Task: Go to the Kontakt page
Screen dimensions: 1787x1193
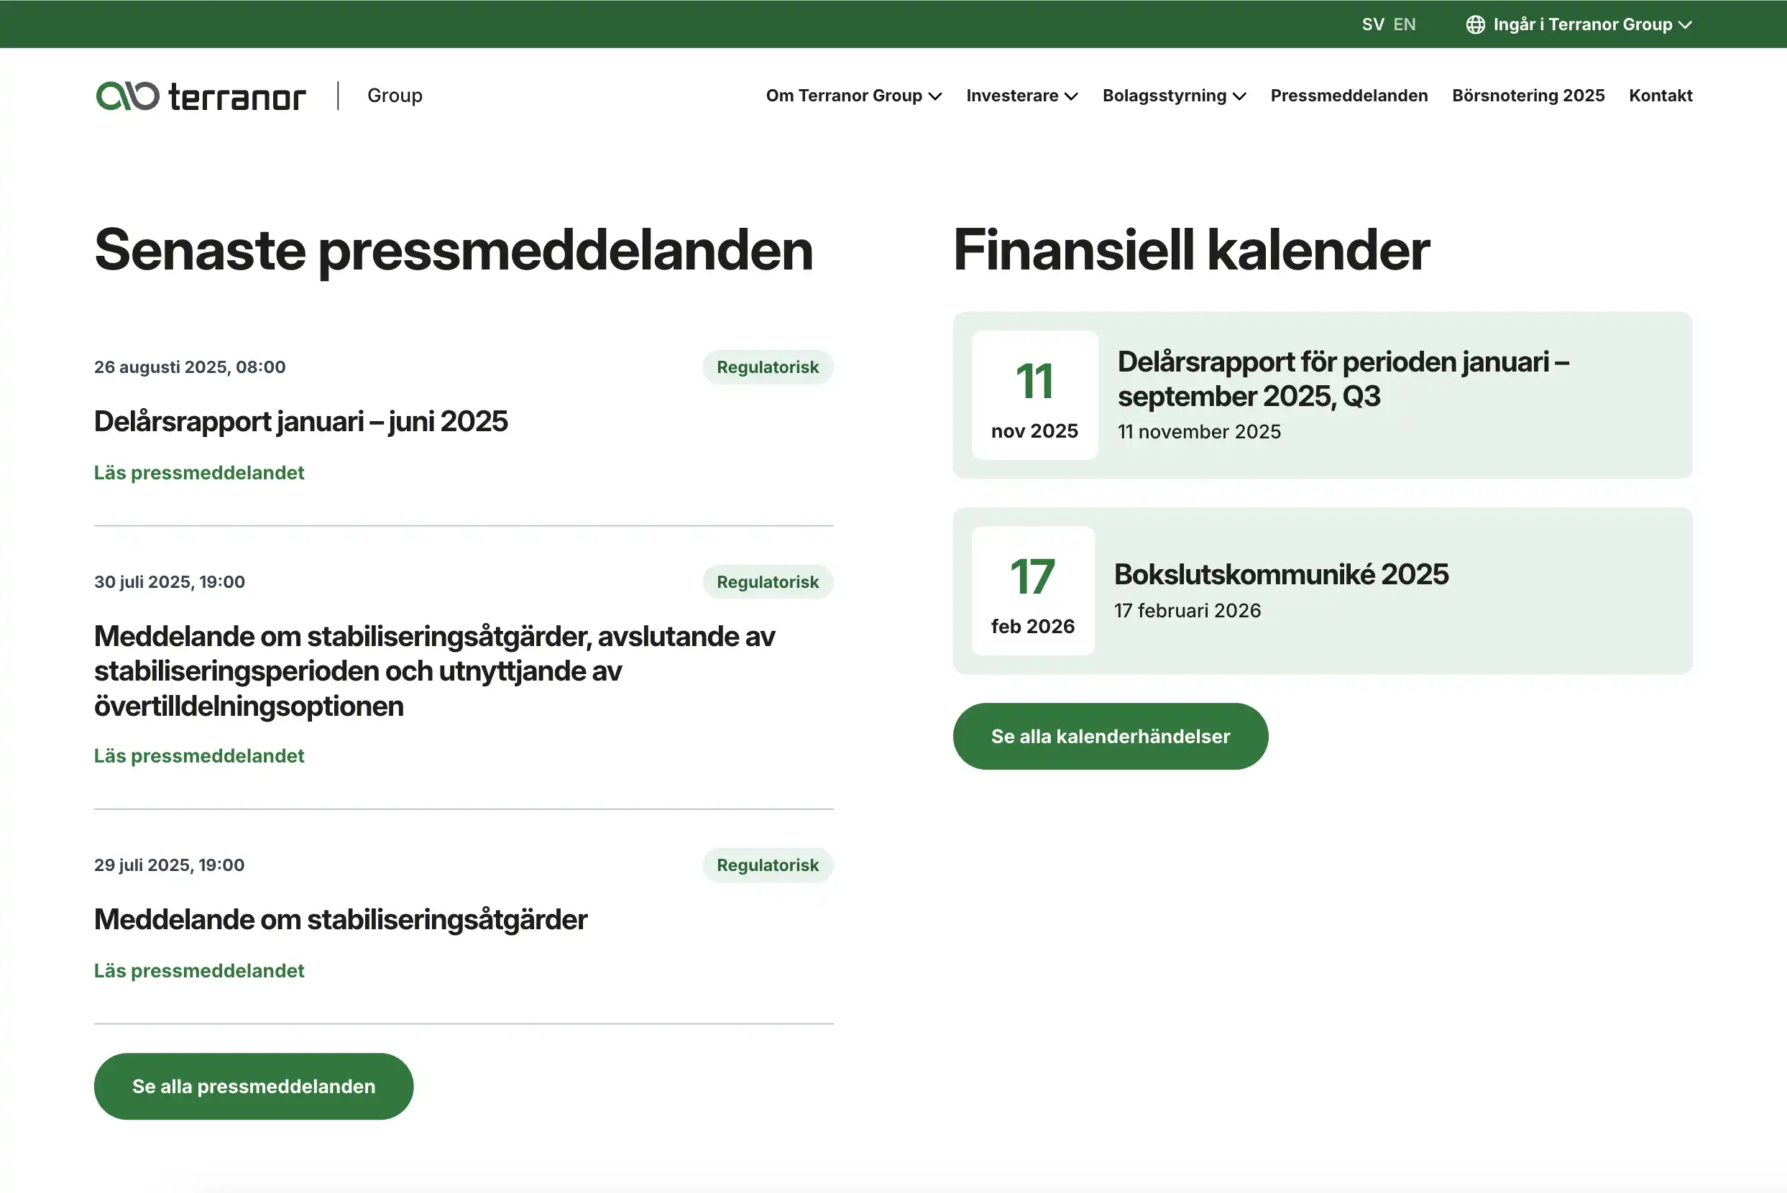Action: click(1660, 95)
